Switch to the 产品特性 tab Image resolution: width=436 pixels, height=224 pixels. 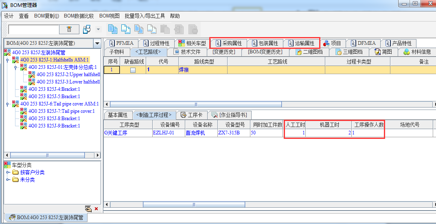coord(399,43)
